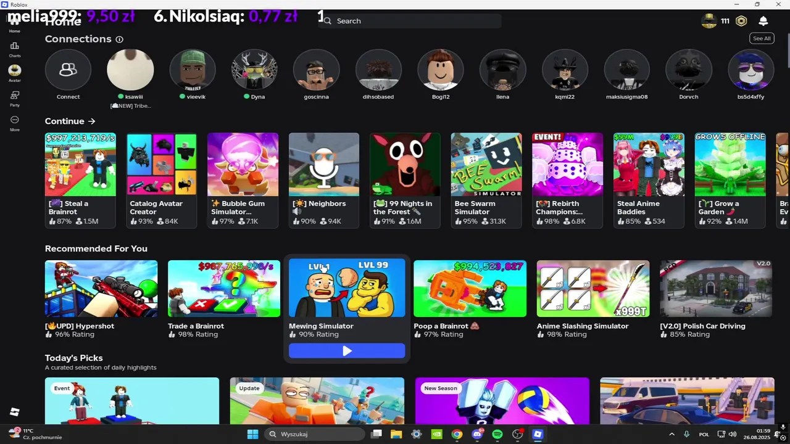Click the Windows Wyszukaj search box
This screenshot has width=790, height=444.
315,434
